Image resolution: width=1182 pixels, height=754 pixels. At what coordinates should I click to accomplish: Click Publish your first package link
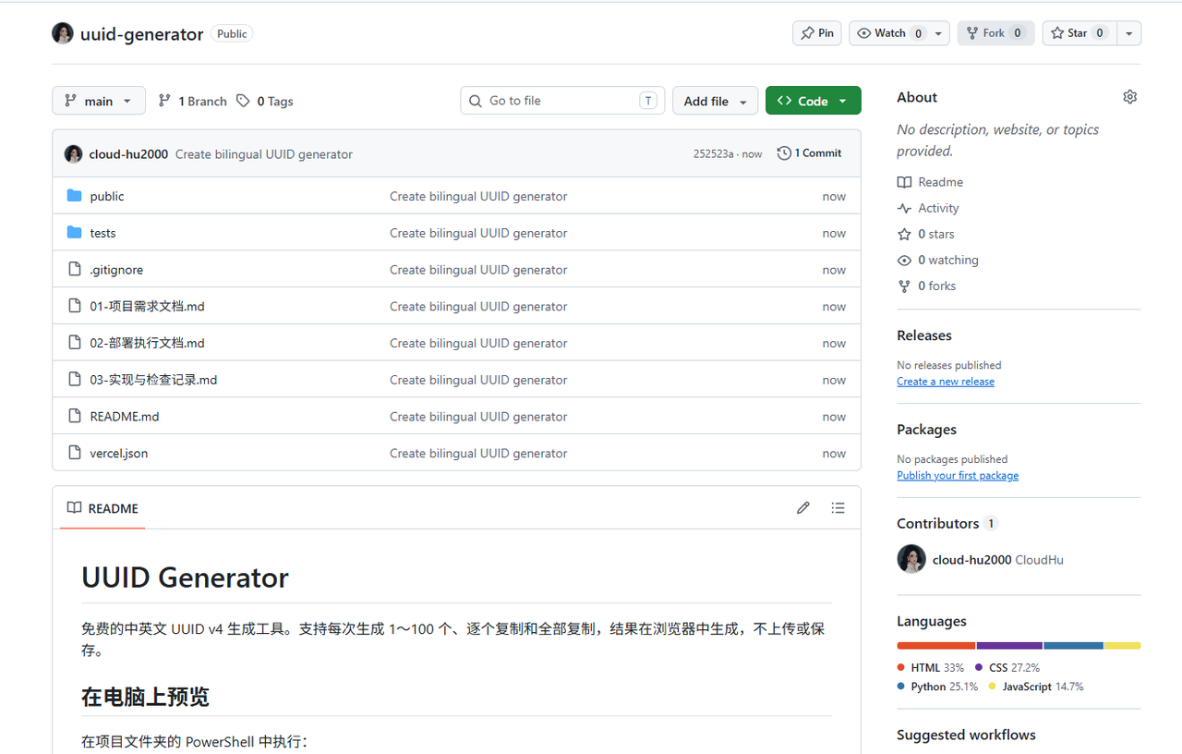958,476
